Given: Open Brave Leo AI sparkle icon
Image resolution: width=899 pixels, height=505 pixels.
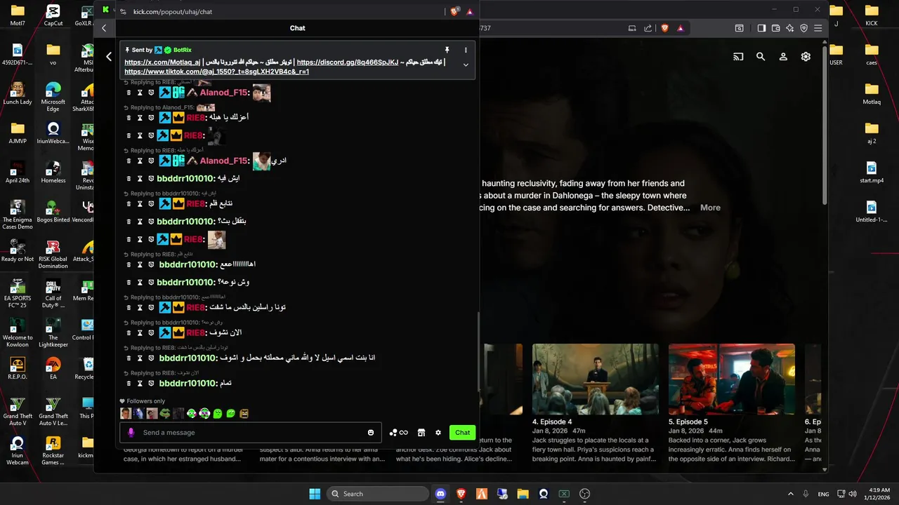Looking at the screenshot, I should coord(790,28).
